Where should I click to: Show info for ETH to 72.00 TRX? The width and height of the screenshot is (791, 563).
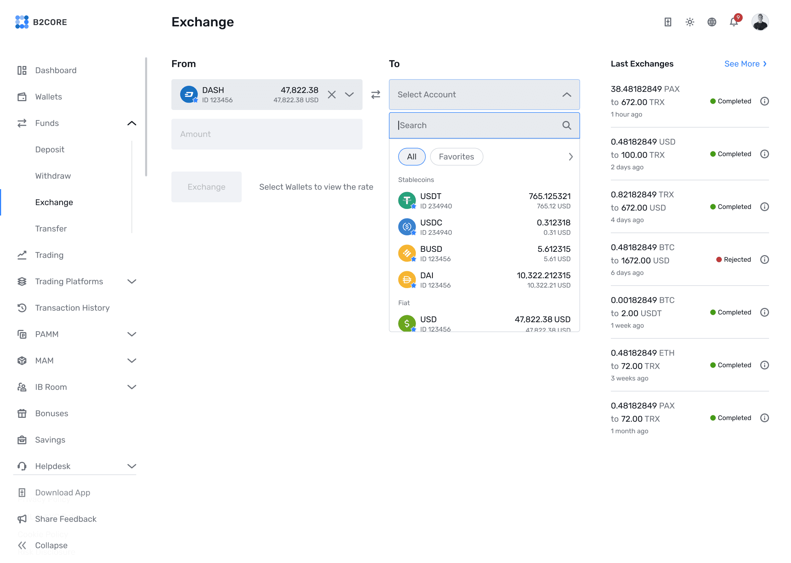coord(765,365)
